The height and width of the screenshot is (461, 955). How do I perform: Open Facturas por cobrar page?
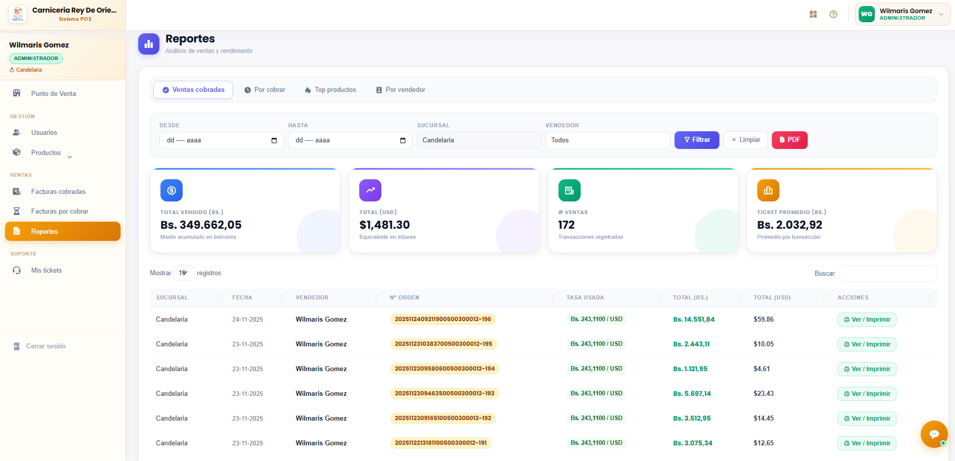point(63,211)
